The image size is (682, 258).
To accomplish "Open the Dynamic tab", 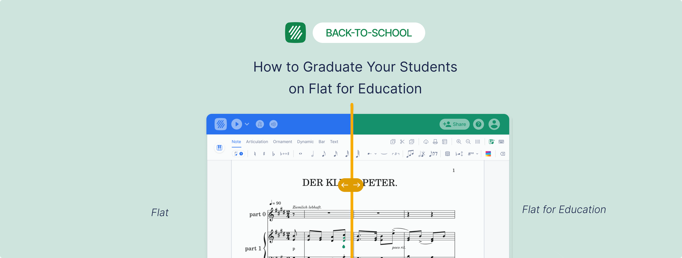I will click(x=305, y=142).
